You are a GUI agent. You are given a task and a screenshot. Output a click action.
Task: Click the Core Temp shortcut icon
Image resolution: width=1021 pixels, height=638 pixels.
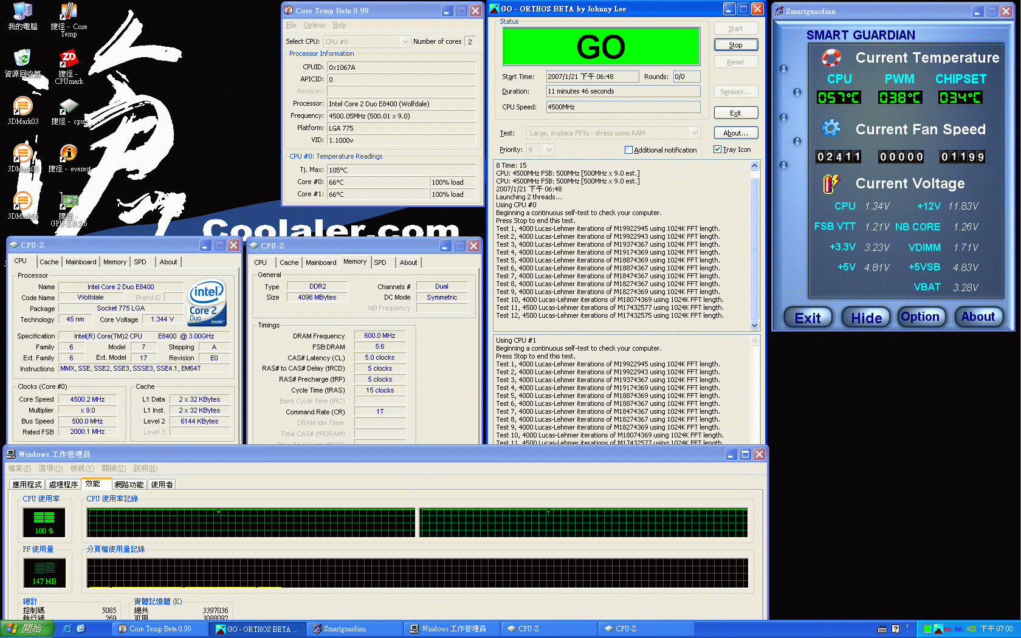coord(68,12)
